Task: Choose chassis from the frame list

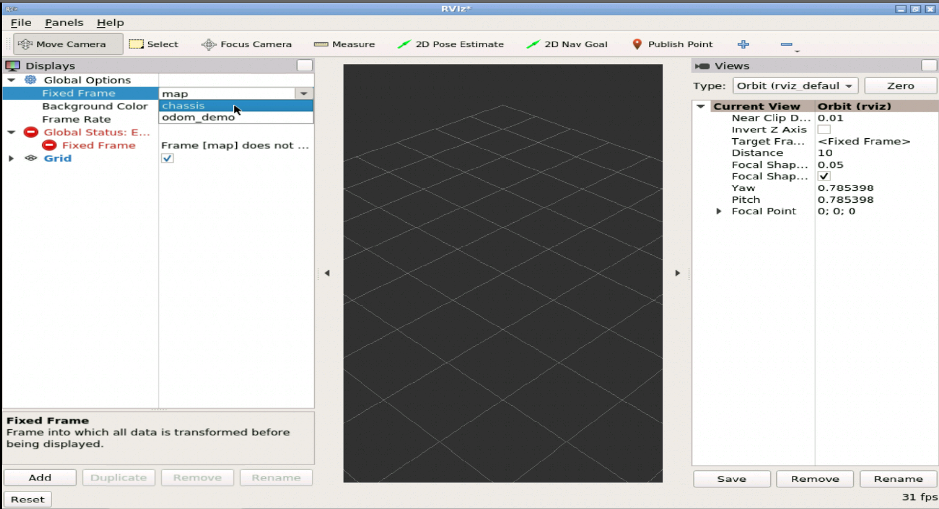Action: 236,106
